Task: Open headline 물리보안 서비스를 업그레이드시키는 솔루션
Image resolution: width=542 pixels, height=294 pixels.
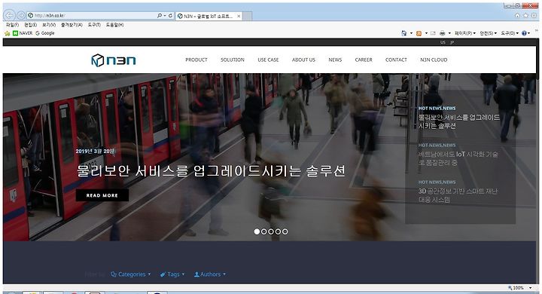Action: tap(211, 170)
